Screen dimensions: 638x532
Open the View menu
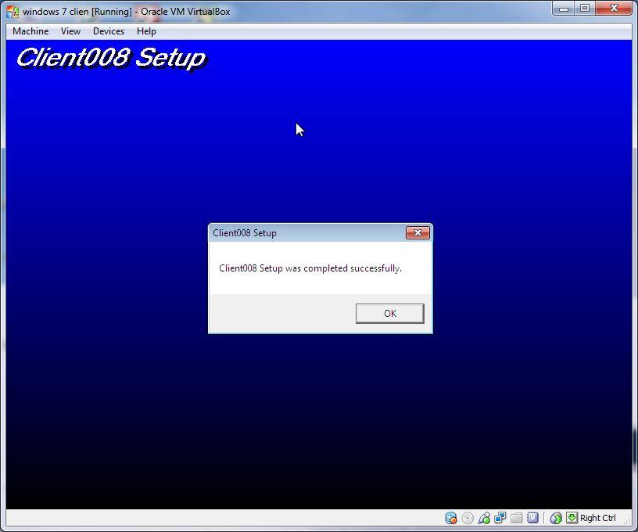point(70,31)
